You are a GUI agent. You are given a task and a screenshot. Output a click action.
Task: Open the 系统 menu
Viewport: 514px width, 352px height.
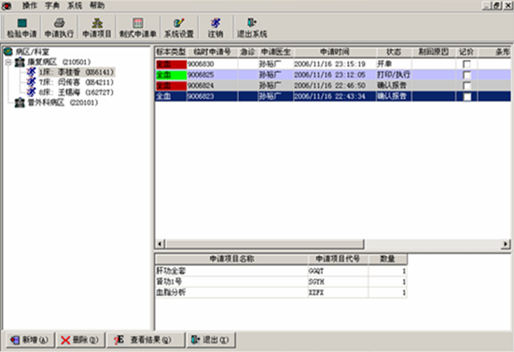coord(75,6)
